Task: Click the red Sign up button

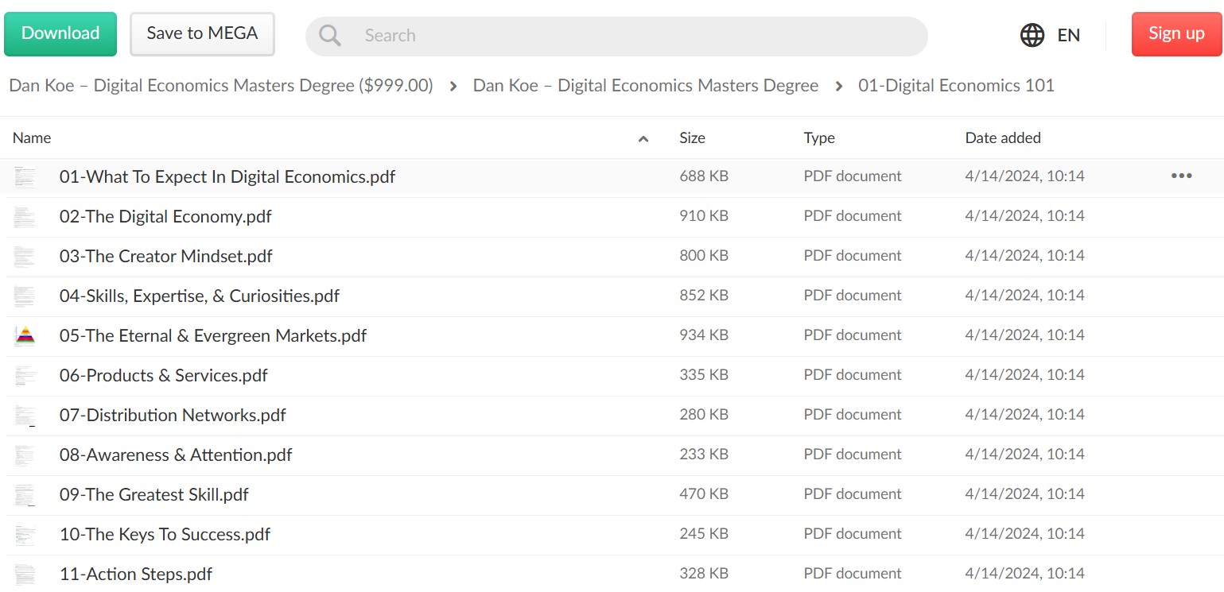Action: coord(1176,34)
